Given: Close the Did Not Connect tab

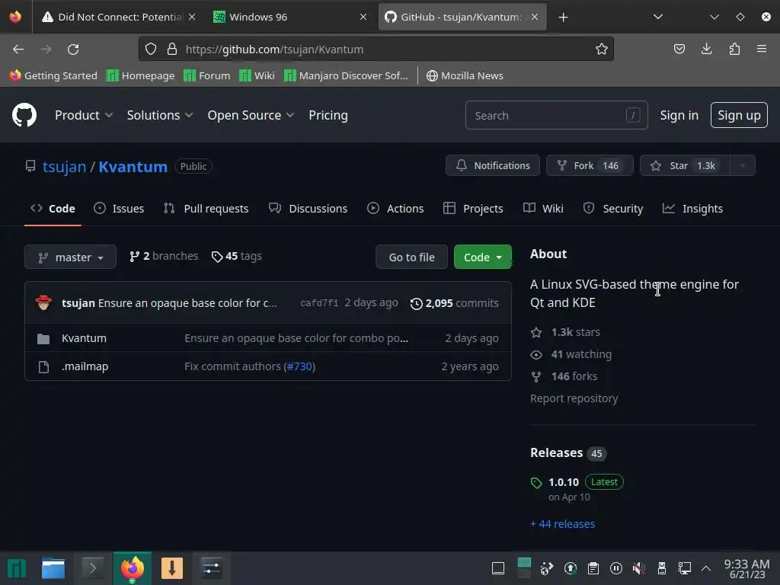Looking at the screenshot, I should point(192,17).
